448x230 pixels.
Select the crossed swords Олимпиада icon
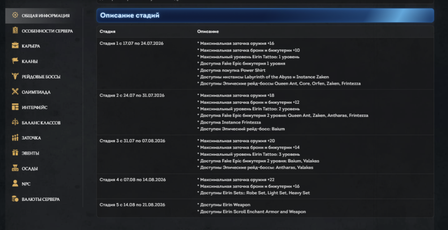[x=15, y=92]
